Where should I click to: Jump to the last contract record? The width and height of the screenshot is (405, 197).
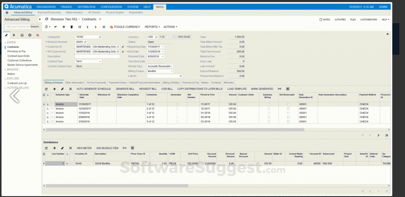[x=104, y=27]
